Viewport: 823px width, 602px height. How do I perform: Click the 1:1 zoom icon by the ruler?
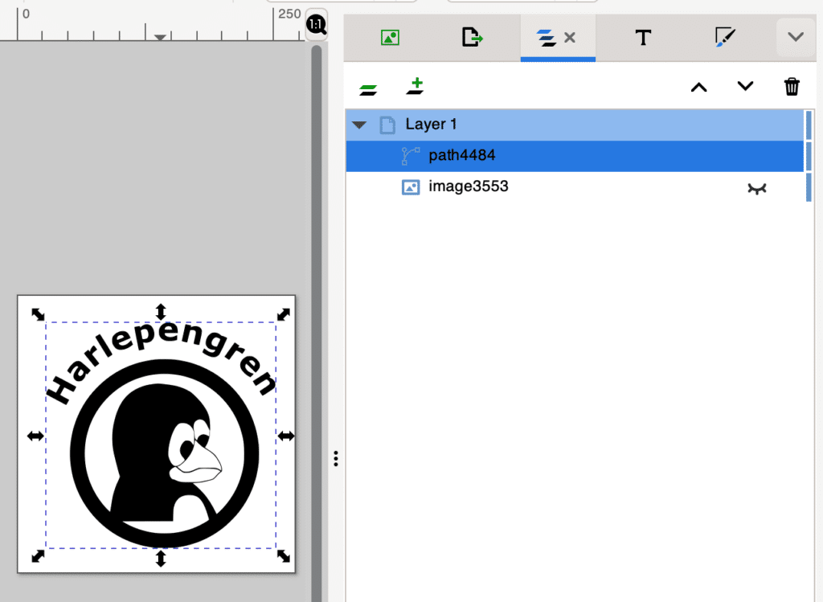coord(317,26)
